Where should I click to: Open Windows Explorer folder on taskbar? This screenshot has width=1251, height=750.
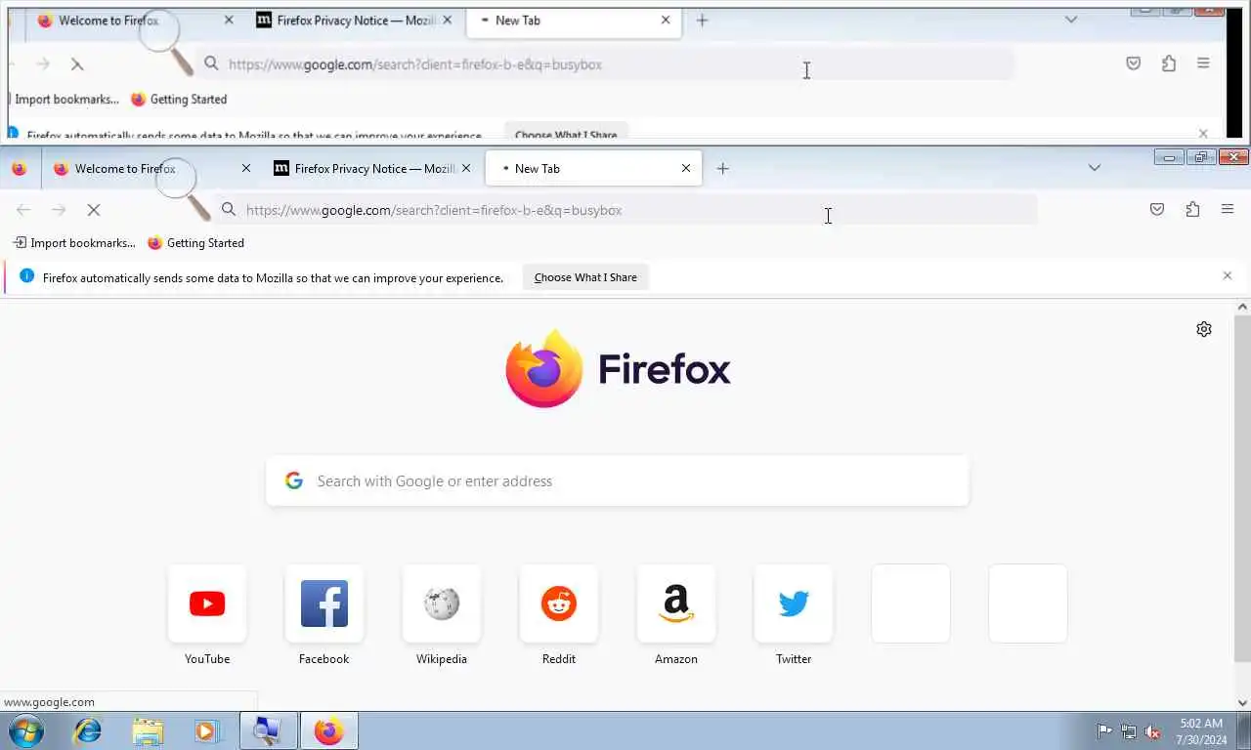pyautogui.click(x=148, y=730)
